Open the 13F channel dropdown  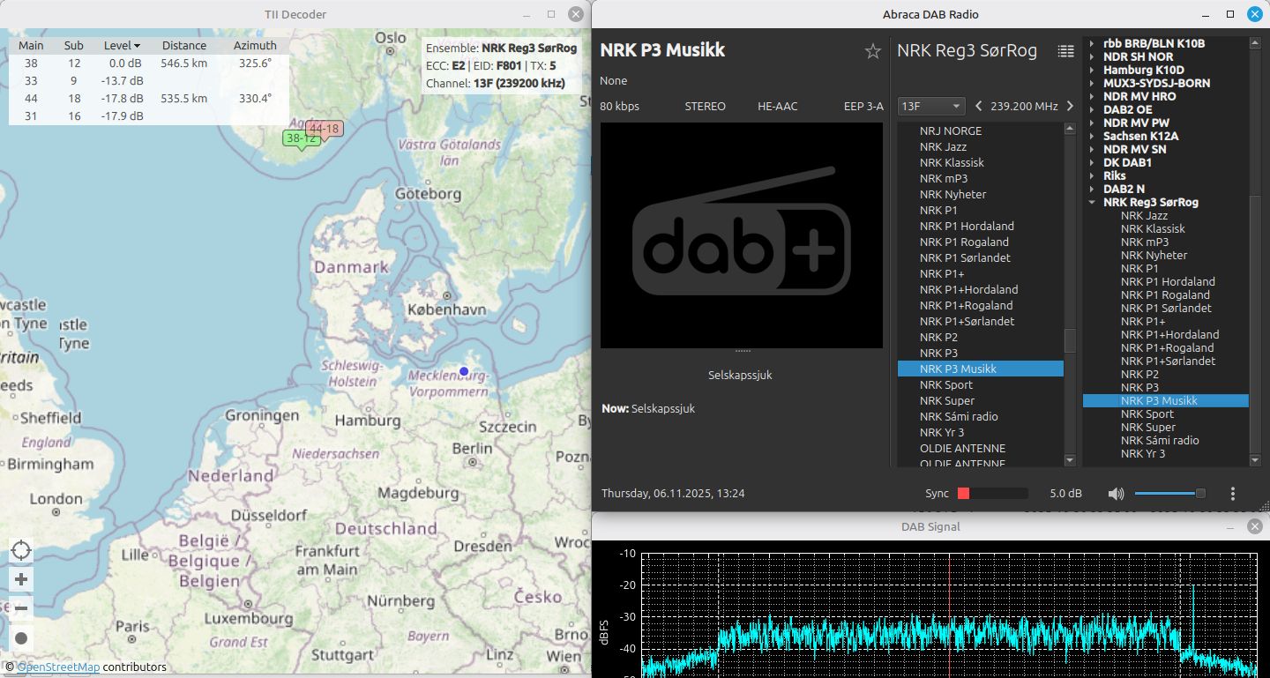tap(931, 106)
